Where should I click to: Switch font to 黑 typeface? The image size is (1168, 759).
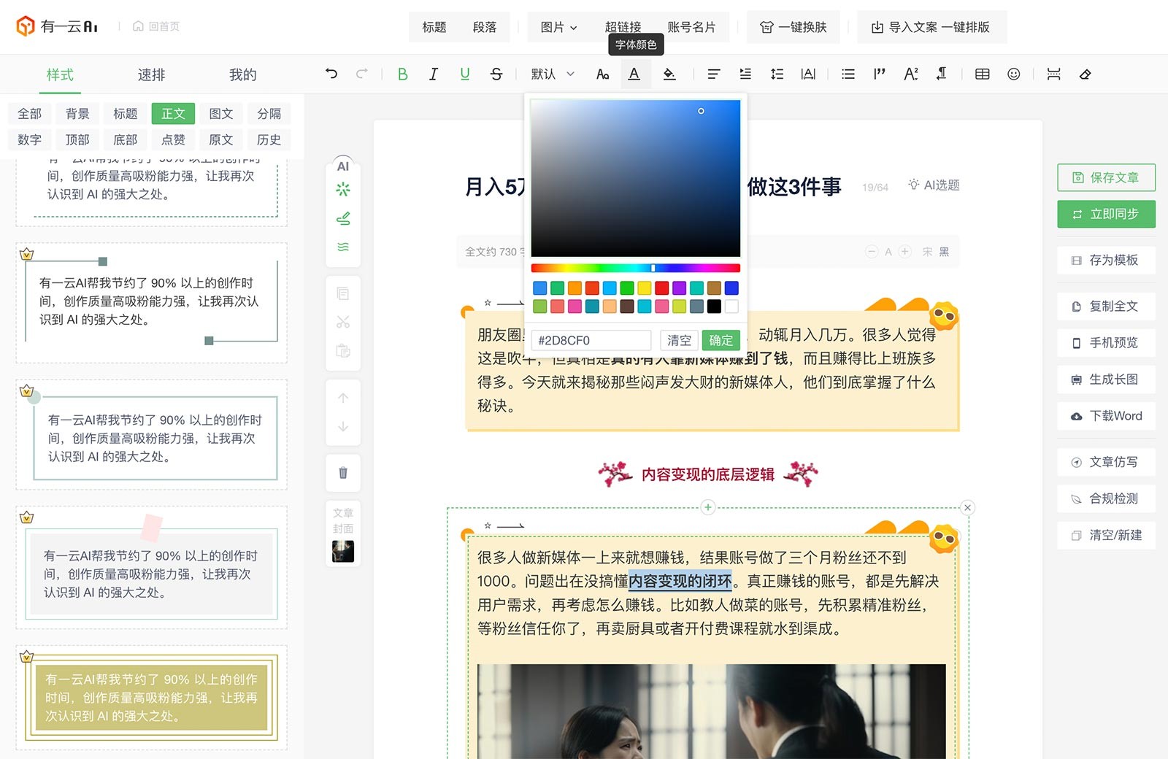click(x=944, y=252)
